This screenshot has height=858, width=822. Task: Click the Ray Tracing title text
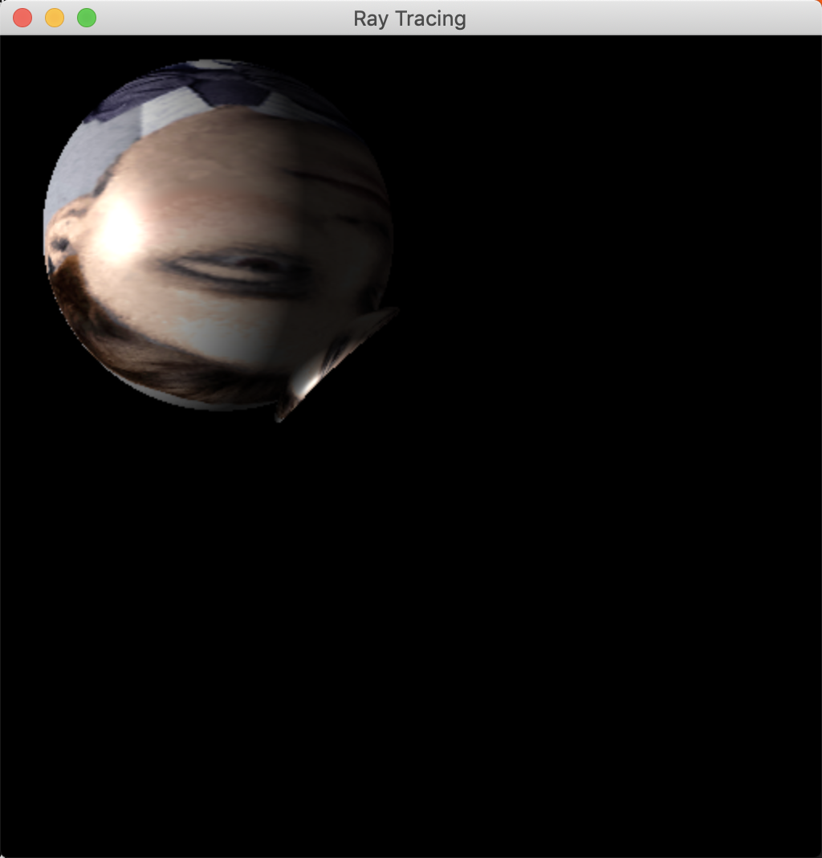[409, 18]
